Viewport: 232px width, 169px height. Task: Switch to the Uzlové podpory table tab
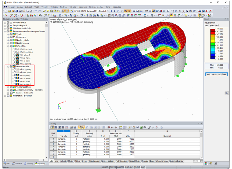94,161
